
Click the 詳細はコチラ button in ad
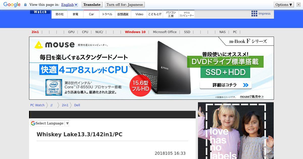tap(225, 85)
